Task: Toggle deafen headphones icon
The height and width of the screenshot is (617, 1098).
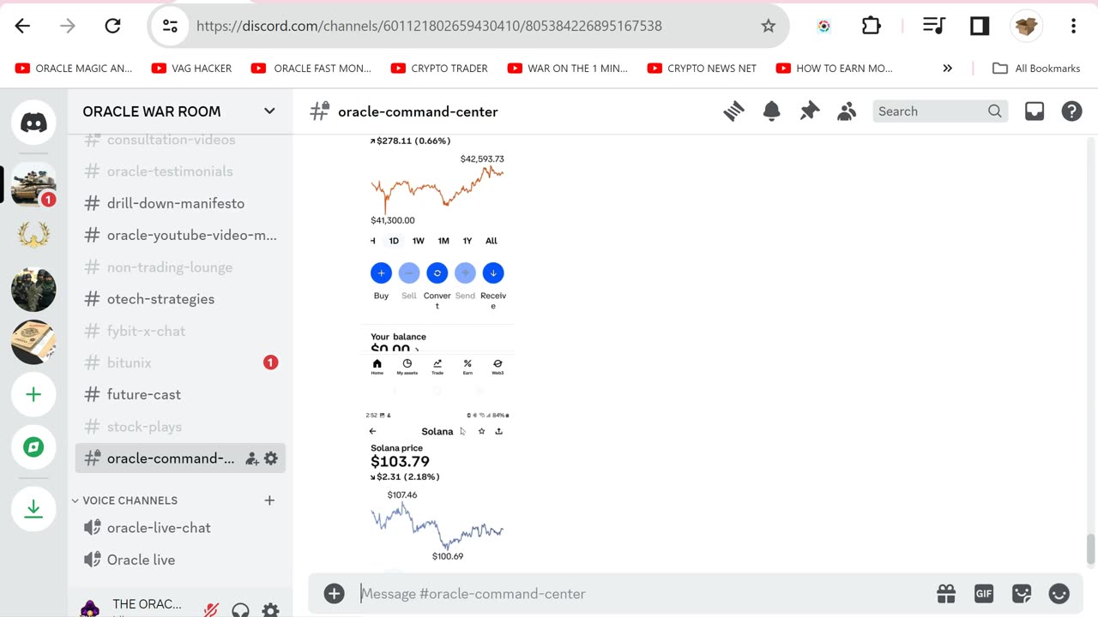Action: click(x=241, y=609)
